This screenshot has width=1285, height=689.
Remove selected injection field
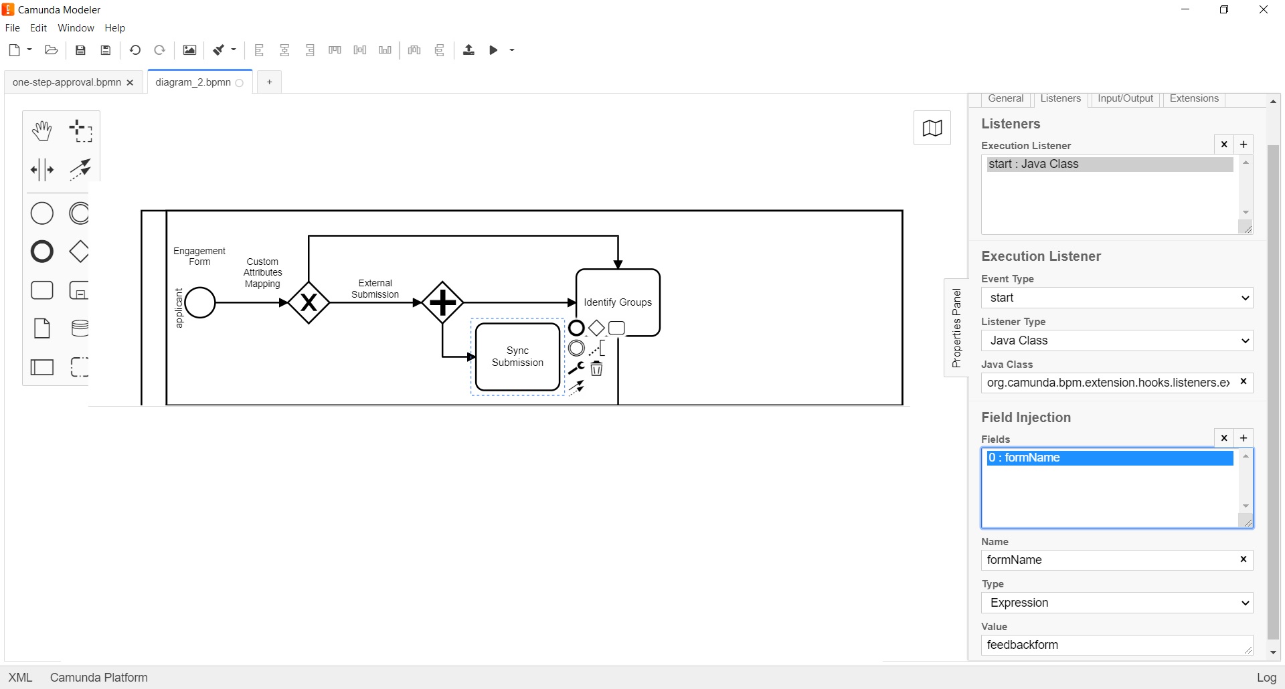[1224, 438]
